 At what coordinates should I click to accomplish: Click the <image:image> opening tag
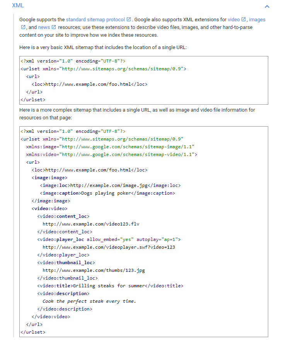[x=49, y=178]
